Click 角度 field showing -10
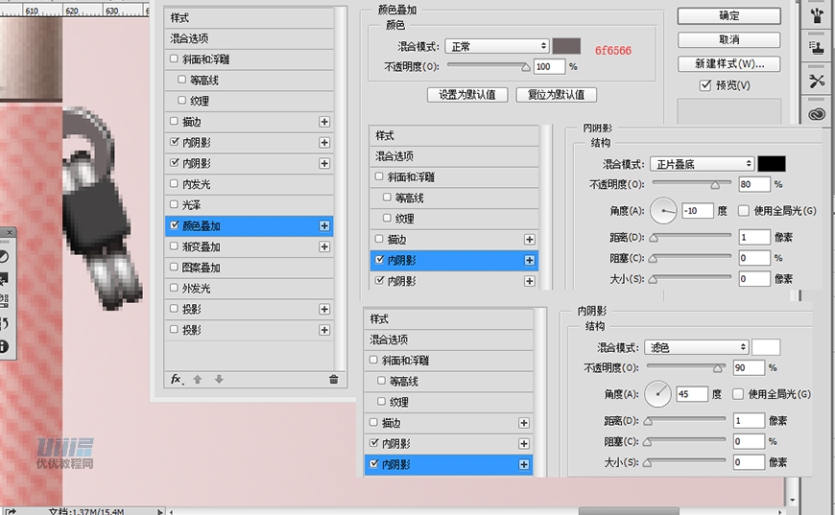835x515 pixels. [x=698, y=211]
